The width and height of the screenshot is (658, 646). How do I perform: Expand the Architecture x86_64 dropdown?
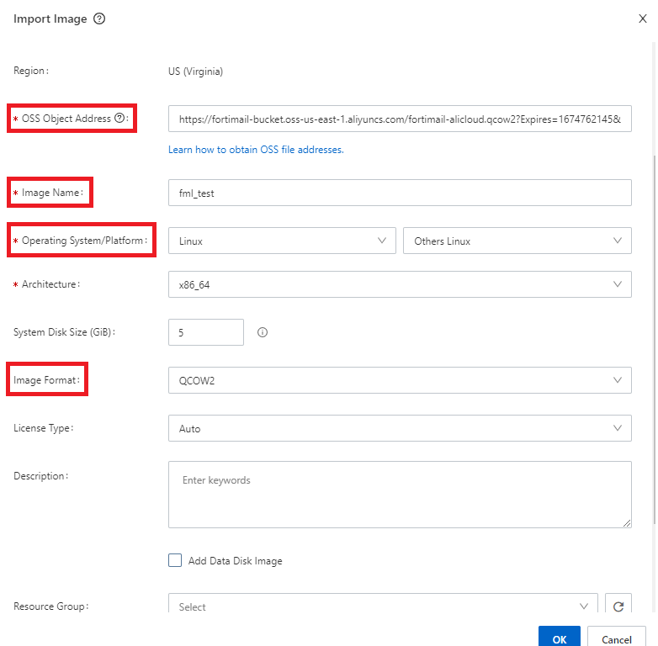(x=400, y=284)
